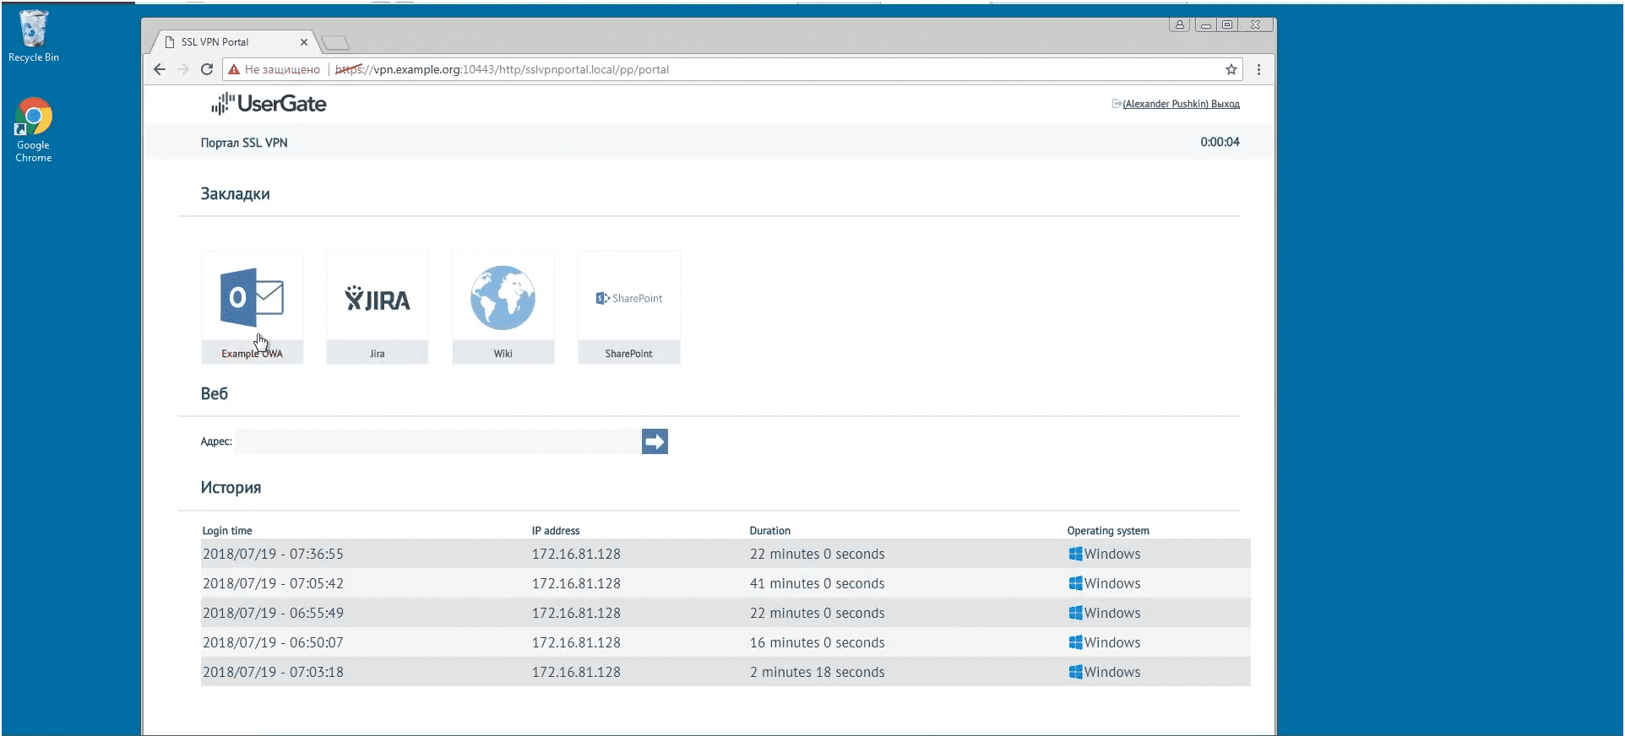1625x736 pixels.
Task: Click the Адрес web address input field
Action: tap(437, 441)
